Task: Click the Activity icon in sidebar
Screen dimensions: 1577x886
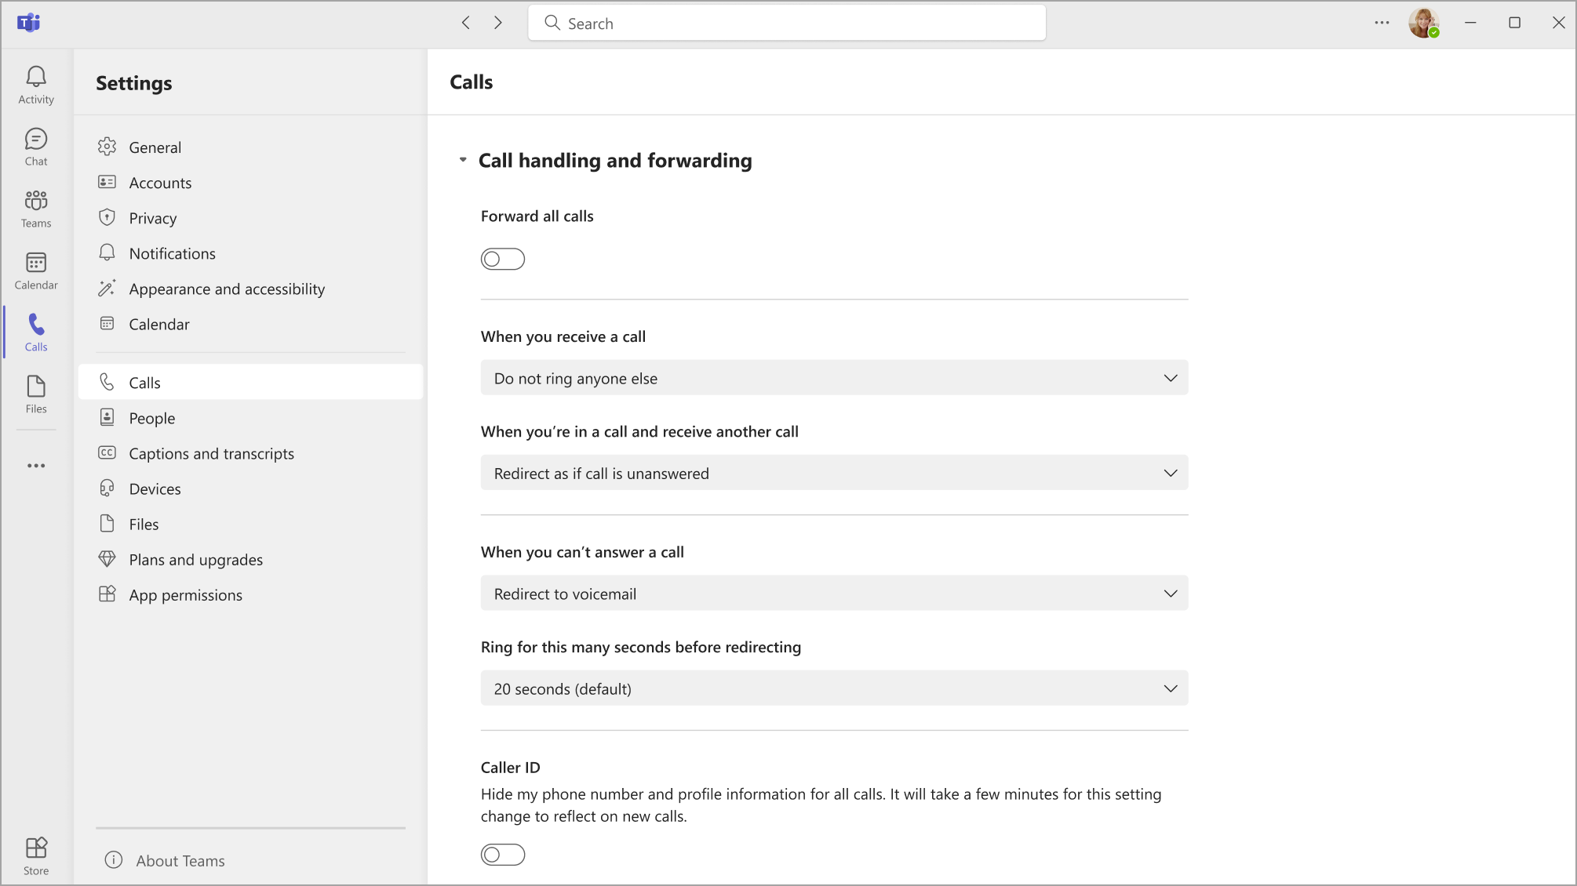Action: click(x=36, y=85)
